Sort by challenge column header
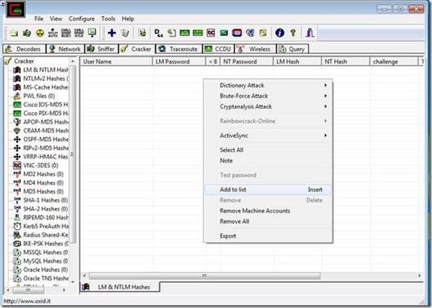Screen dimensions: 432x308 point(394,61)
